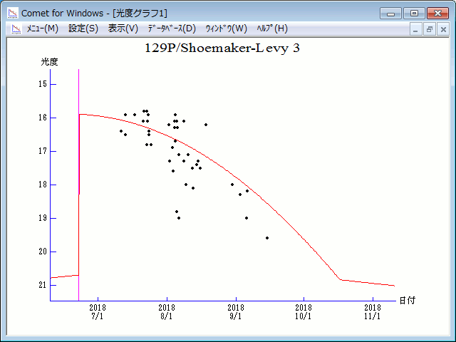Image resolution: width=456 pixels, height=342 pixels.
Task: Minimize the Comet for Windows main window
Action: coord(391,13)
